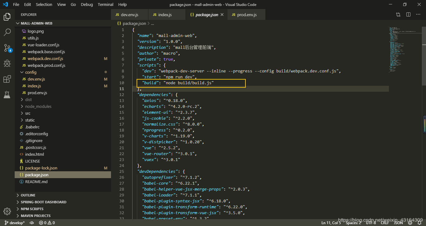Image resolution: width=426 pixels, height=226 pixels.
Task: Open vue-loader.conf.js file
Action: 63,45
